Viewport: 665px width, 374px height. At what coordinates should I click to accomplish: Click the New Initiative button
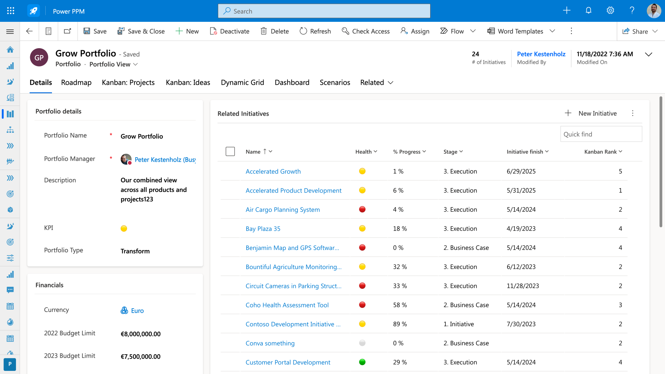point(591,113)
